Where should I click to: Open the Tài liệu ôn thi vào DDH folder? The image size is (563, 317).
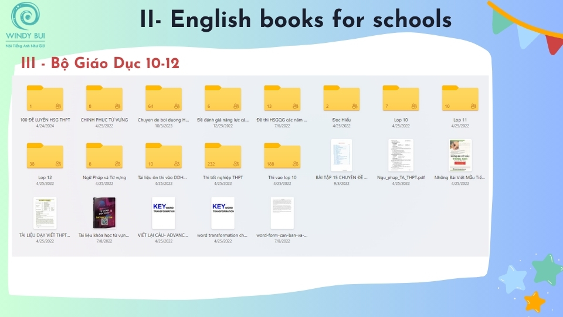tap(164, 156)
